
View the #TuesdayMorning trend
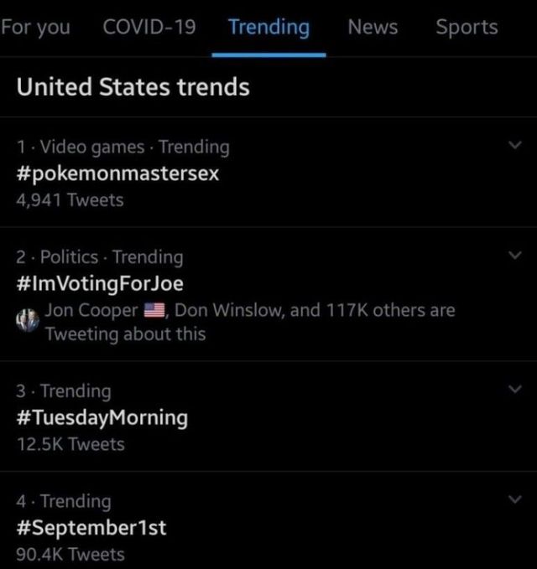click(102, 417)
